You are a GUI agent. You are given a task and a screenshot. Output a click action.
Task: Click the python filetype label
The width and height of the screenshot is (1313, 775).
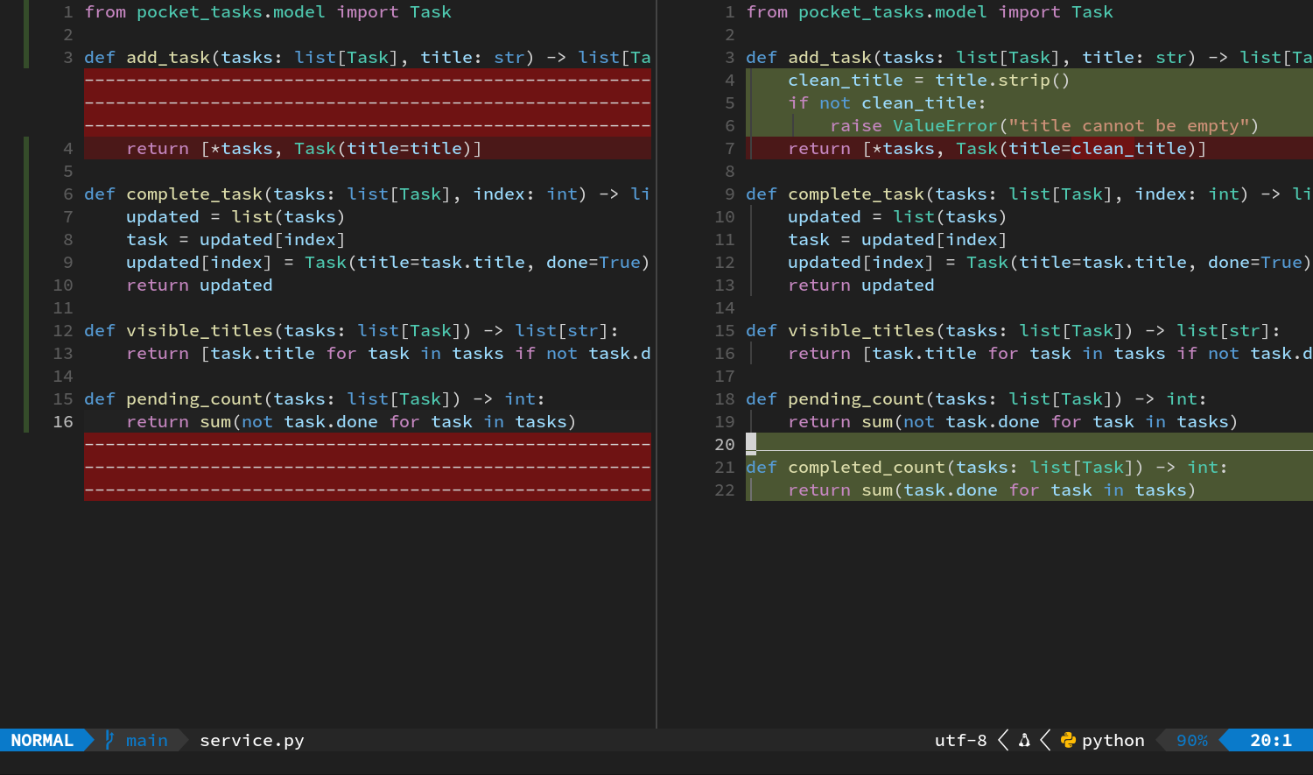pos(1113,740)
